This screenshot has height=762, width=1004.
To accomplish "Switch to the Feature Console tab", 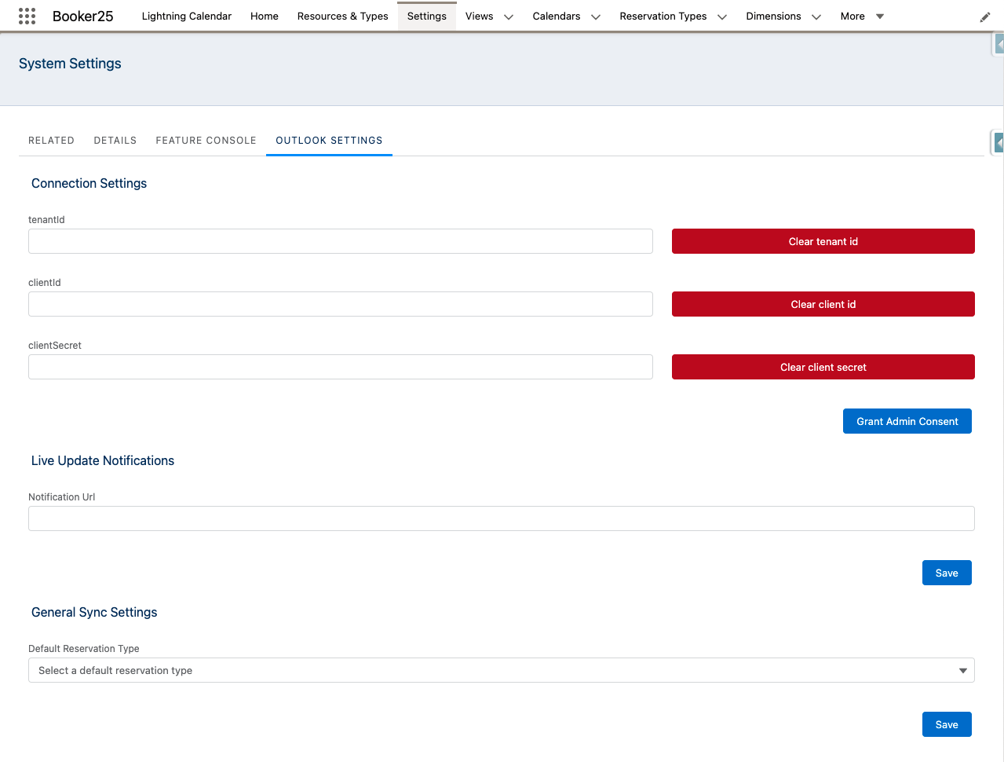I will (x=206, y=141).
